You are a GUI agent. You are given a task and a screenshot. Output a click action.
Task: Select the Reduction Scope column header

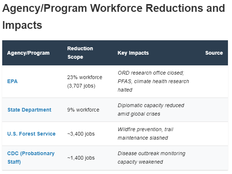point(80,53)
